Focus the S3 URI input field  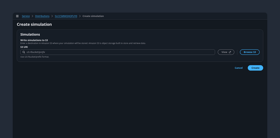pyautogui.click(x=118, y=52)
